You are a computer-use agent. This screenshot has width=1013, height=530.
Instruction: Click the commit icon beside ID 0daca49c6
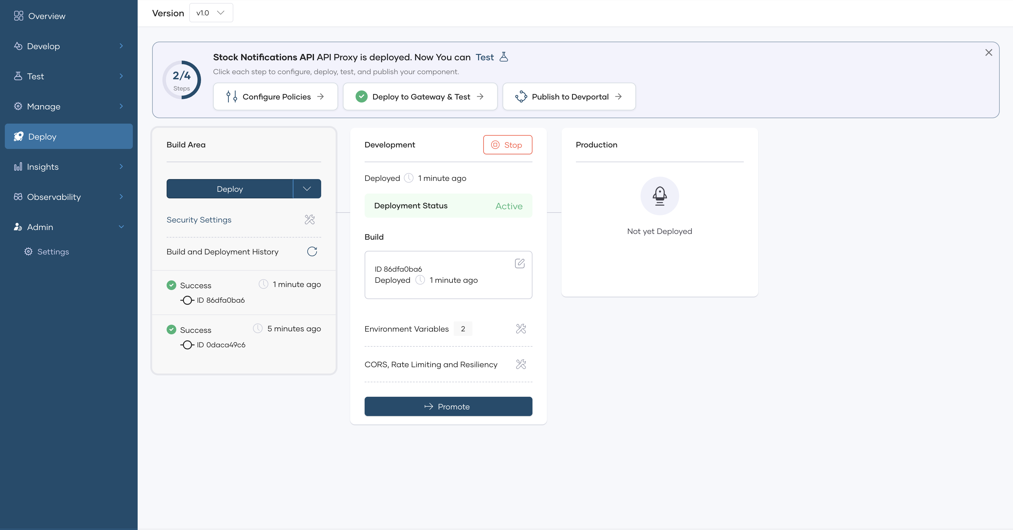tap(187, 345)
